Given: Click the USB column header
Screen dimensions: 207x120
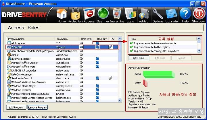Looking at the screenshot, I should click(x=113, y=39).
